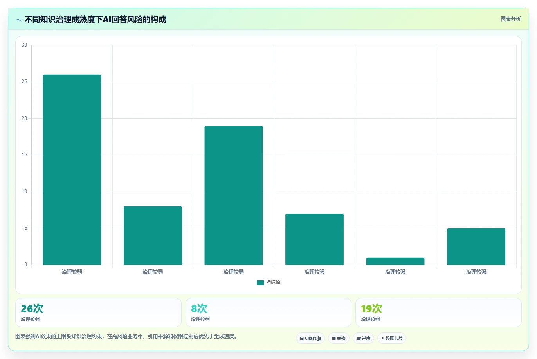Click the 指标值 legend text
Screen dimensions: 537x359
273,282
